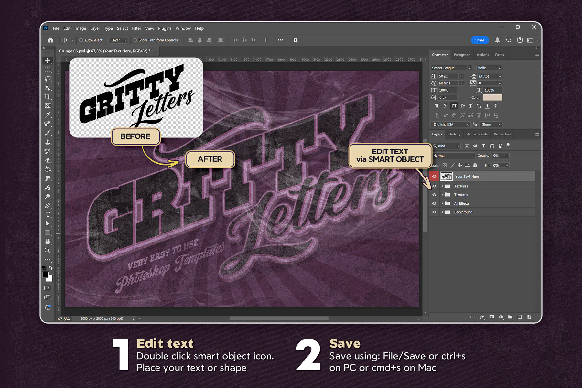Expand the Textures layer group
The height and width of the screenshot is (388, 582).
442,186
